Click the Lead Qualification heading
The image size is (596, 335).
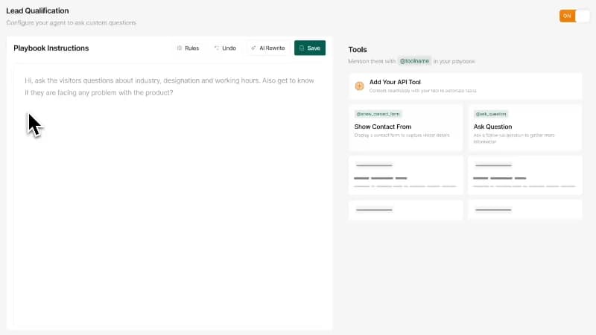tap(37, 10)
